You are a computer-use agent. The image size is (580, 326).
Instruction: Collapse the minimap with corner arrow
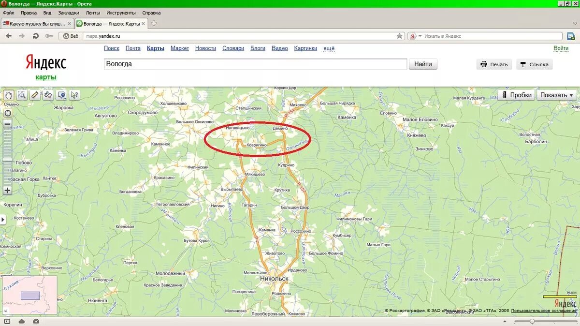tap(6, 311)
